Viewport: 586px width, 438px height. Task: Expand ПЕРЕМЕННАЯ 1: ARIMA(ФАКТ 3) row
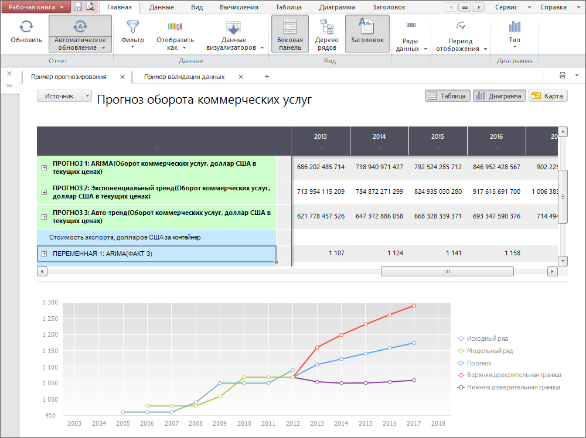(x=44, y=254)
